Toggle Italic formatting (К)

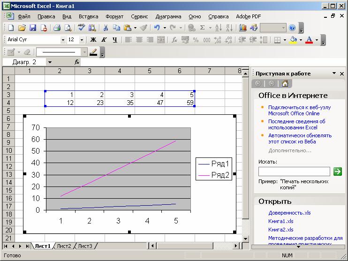point(104,40)
